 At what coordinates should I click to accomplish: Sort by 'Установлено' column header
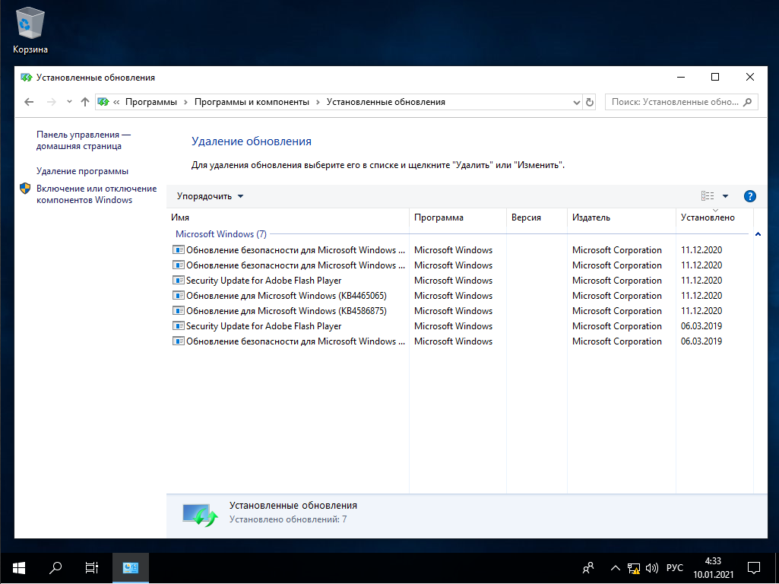pos(714,217)
